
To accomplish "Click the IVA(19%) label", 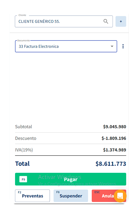I will coord(24,150).
